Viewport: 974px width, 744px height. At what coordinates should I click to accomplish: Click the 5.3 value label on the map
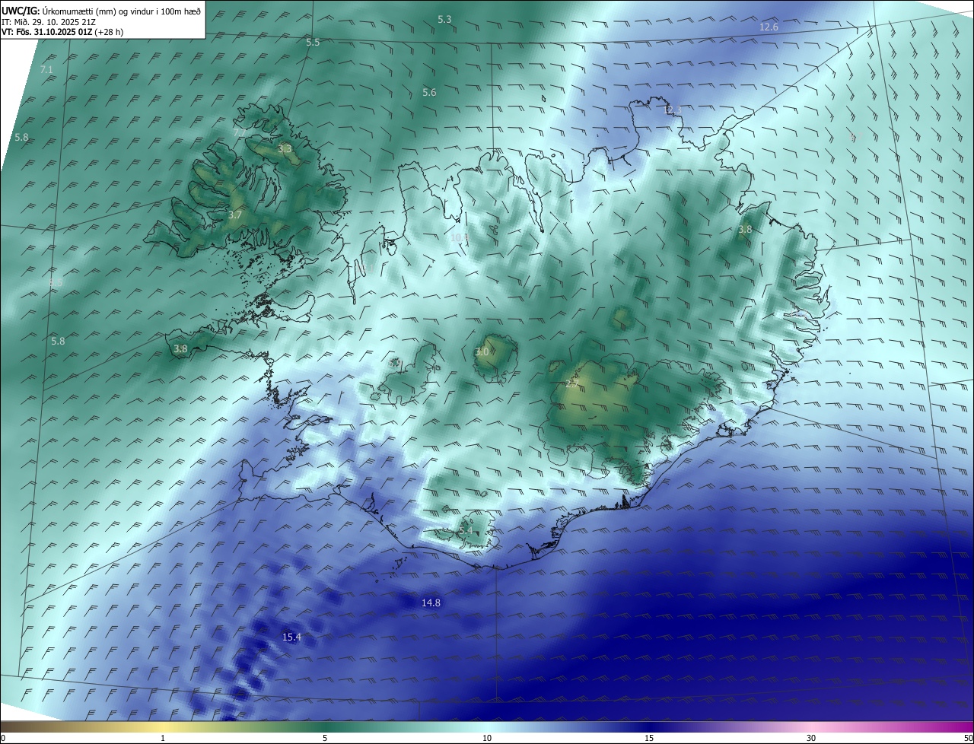click(444, 19)
